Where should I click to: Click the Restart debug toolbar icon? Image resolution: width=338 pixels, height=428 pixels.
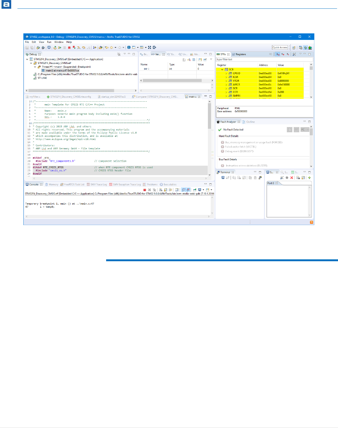click(55, 47)
